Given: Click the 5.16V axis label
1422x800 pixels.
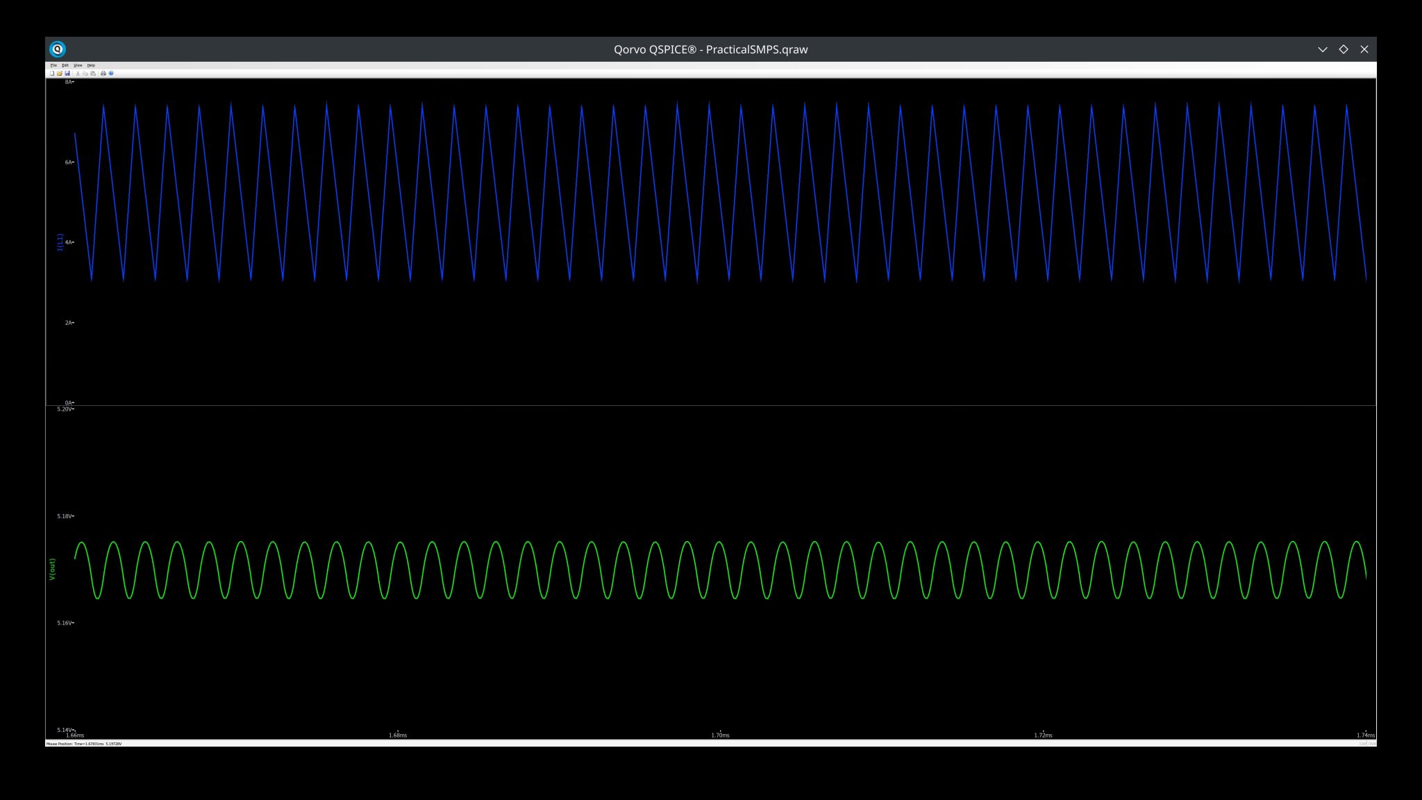Looking at the screenshot, I should coord(65,623).
